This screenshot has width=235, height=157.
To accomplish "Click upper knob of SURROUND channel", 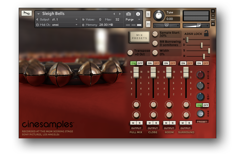I will pyautogui.click(x=186, y=105).
